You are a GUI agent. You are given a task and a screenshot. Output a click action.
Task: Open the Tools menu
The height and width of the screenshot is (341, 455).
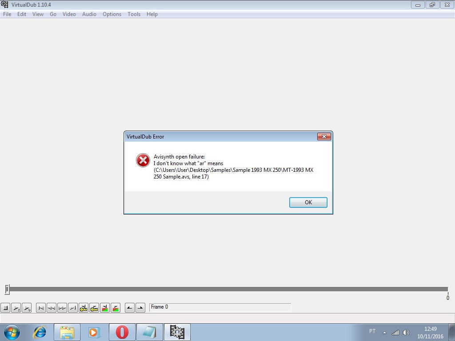pyautogui.click(x=134, y=14)
